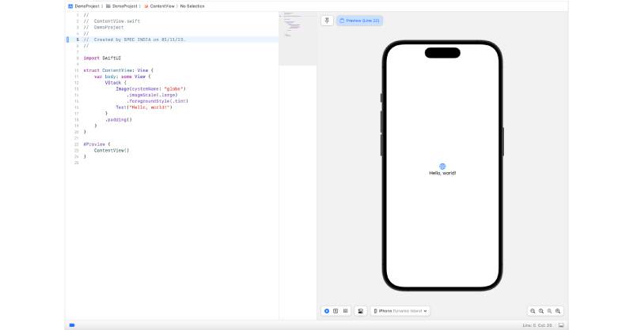Click the globe icon in the phone preview

(442, 166)
